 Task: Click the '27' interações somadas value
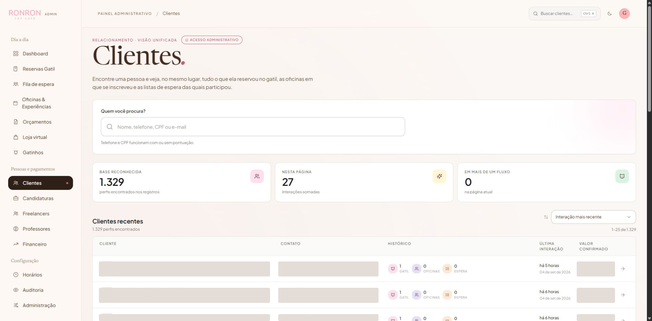(287, 182)
